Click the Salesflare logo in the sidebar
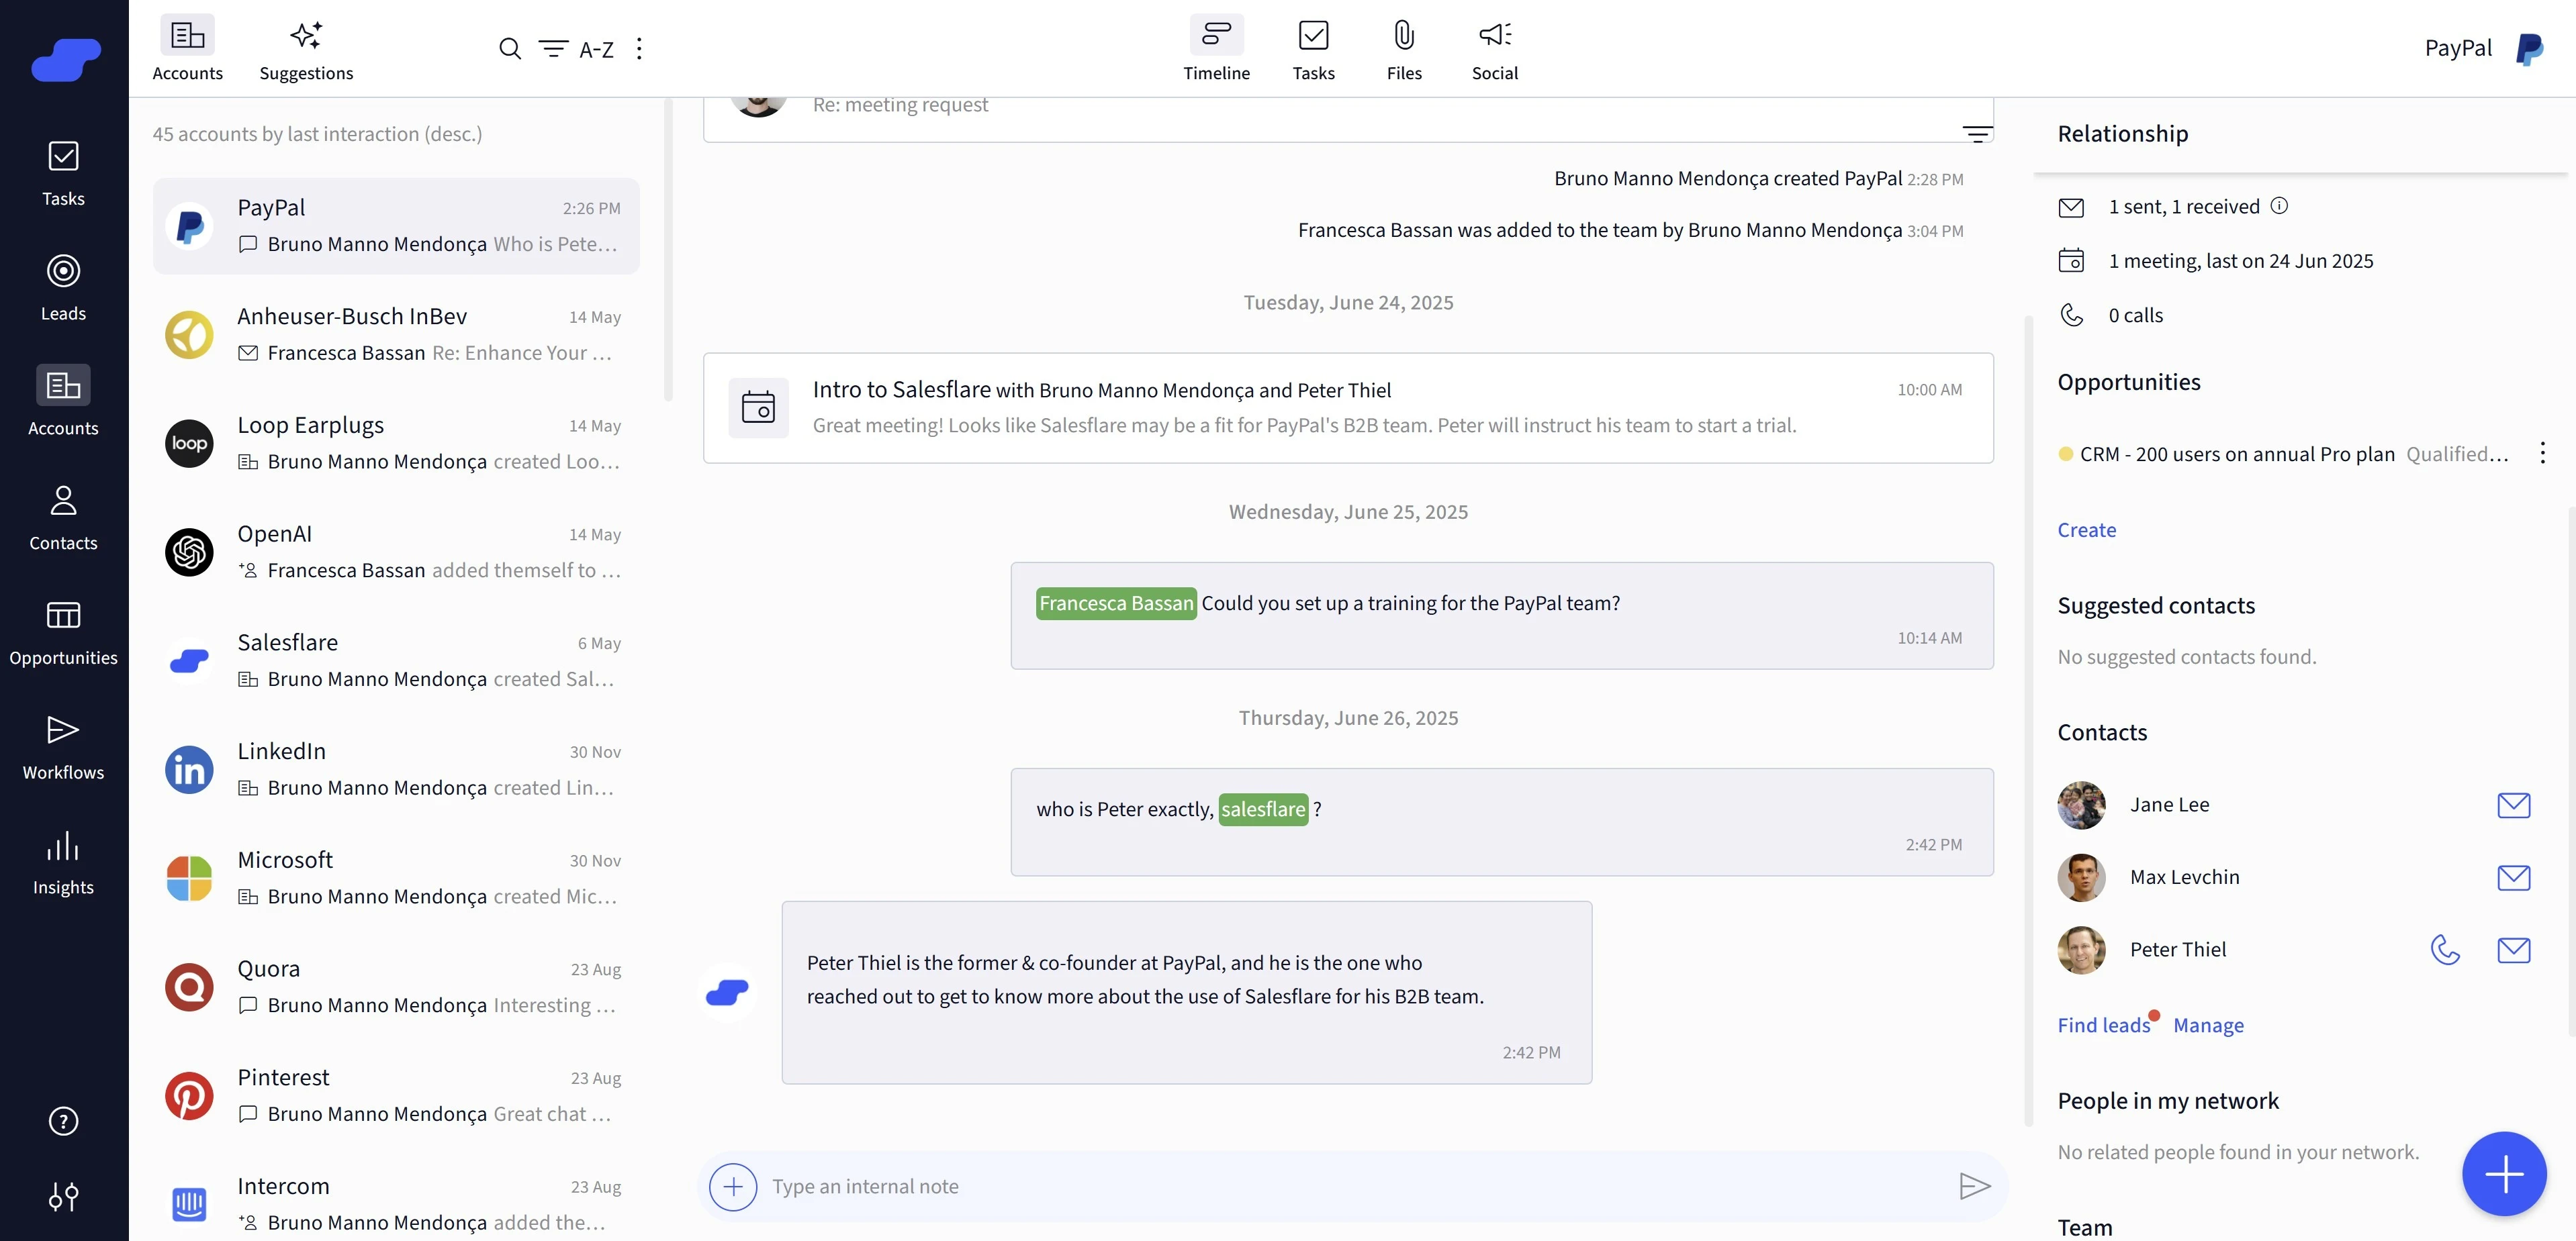The height and width of the screenshot is (1241, 2576). pos(65,59)
